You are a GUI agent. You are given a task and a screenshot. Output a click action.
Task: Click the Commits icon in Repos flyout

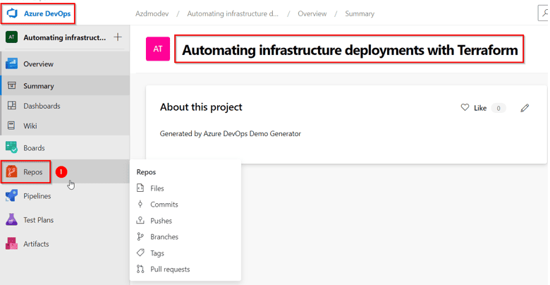[140, 205]
